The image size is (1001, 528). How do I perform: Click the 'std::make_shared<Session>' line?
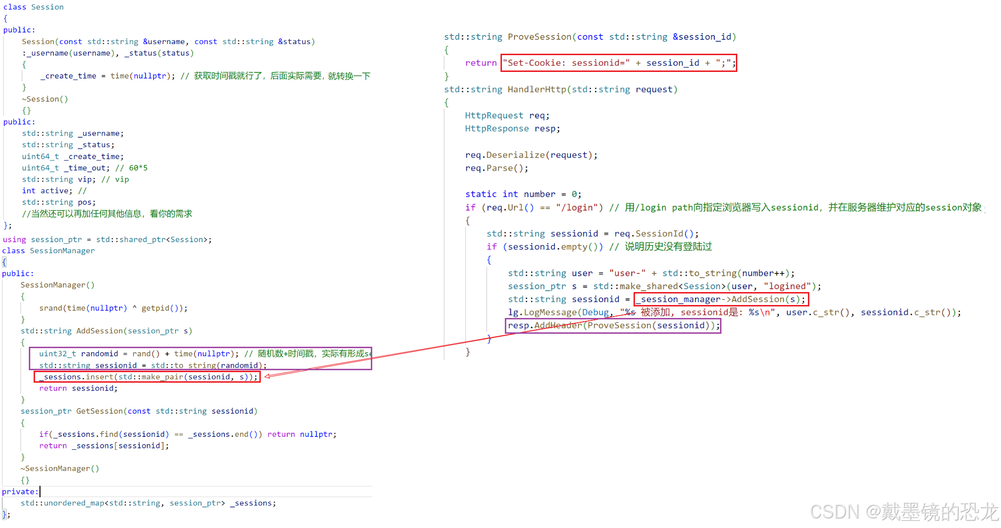665,286
